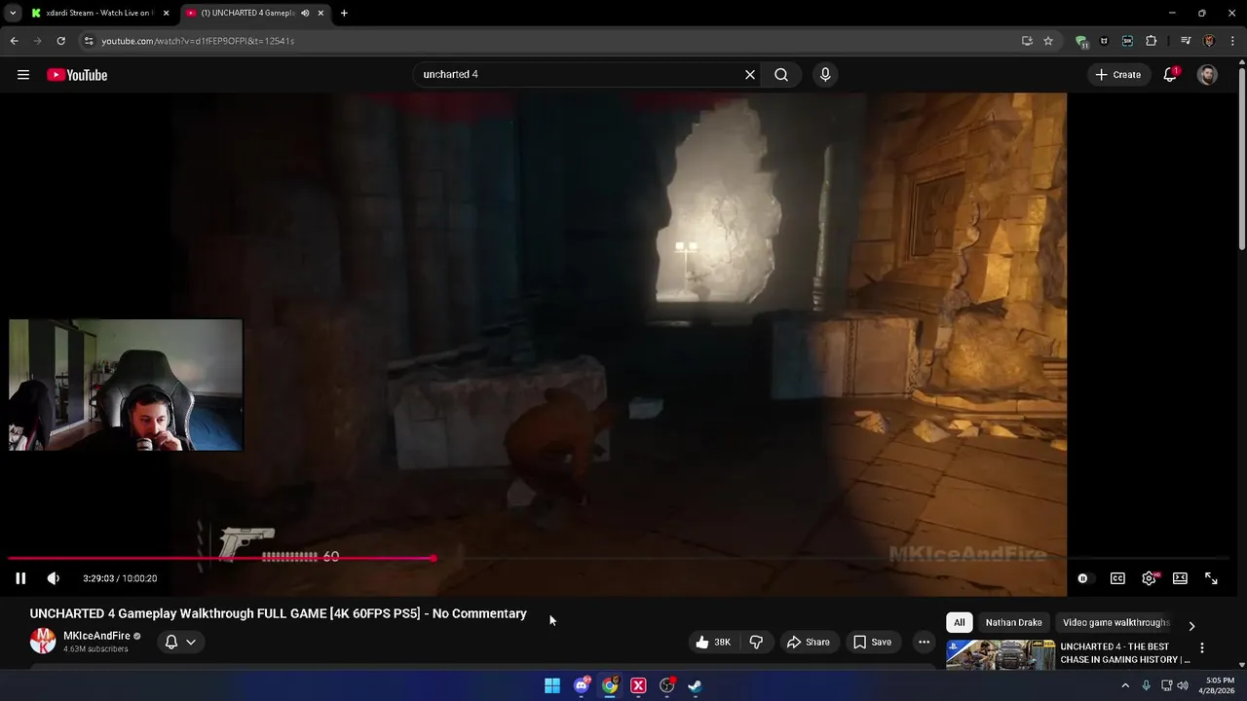Open OBS Studio from the taskbar
This screenshot has height=701, width=1247.
coord(667,685)
